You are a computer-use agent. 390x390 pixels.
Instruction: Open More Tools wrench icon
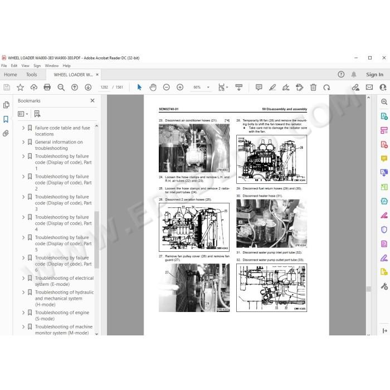pyautogui.click(x=384, y=286)
